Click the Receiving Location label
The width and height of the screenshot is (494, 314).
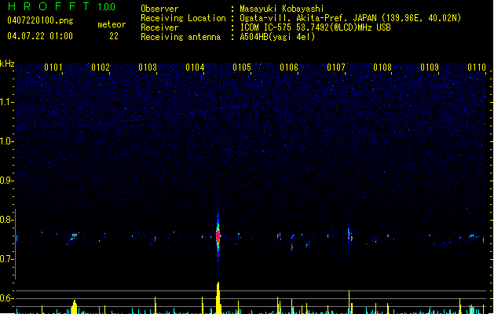point(183,18)
